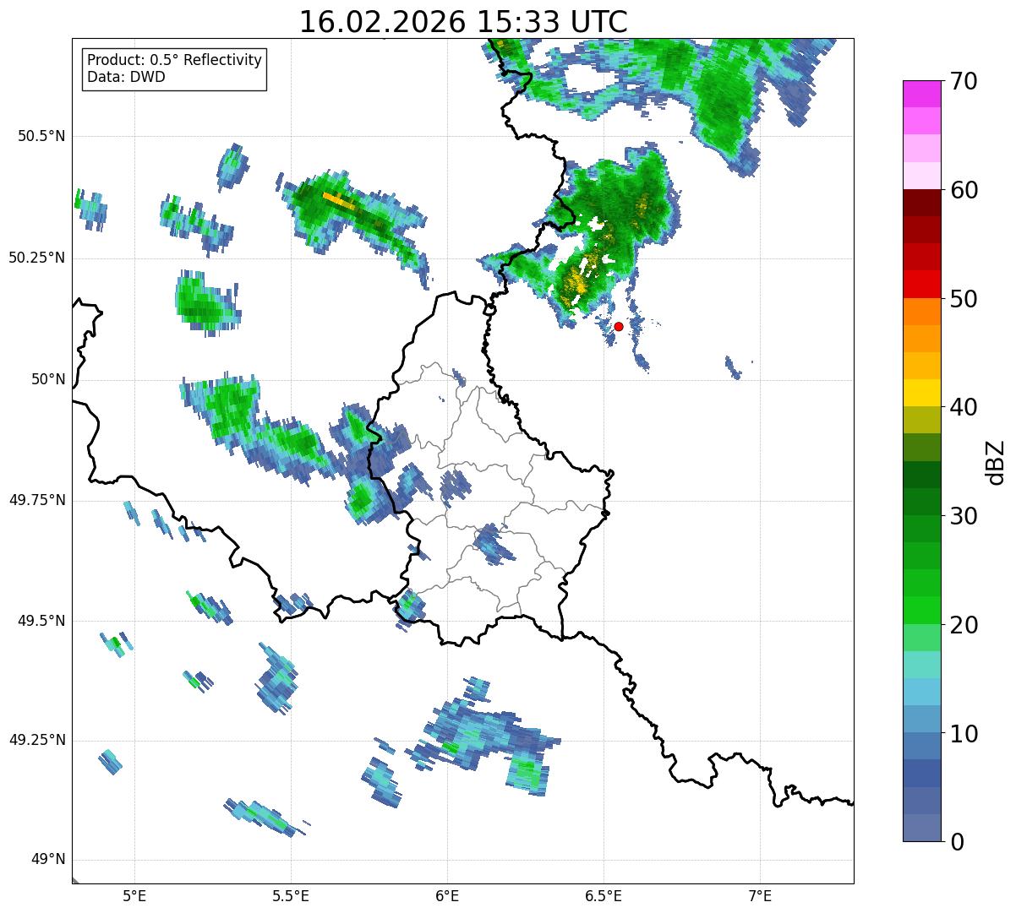This screenshot has width=1016, height=913.
Task: Click the 6.5°E longitude label
Action: tap(604, 895)
